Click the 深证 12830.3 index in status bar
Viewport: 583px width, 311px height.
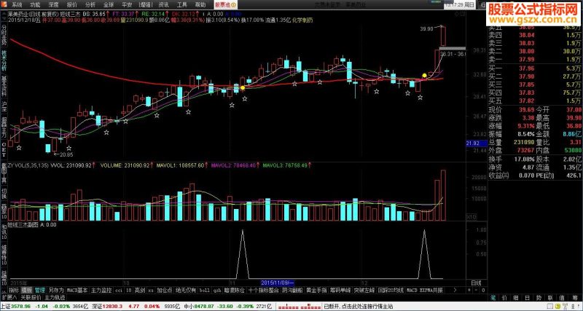tap(107, 306)
